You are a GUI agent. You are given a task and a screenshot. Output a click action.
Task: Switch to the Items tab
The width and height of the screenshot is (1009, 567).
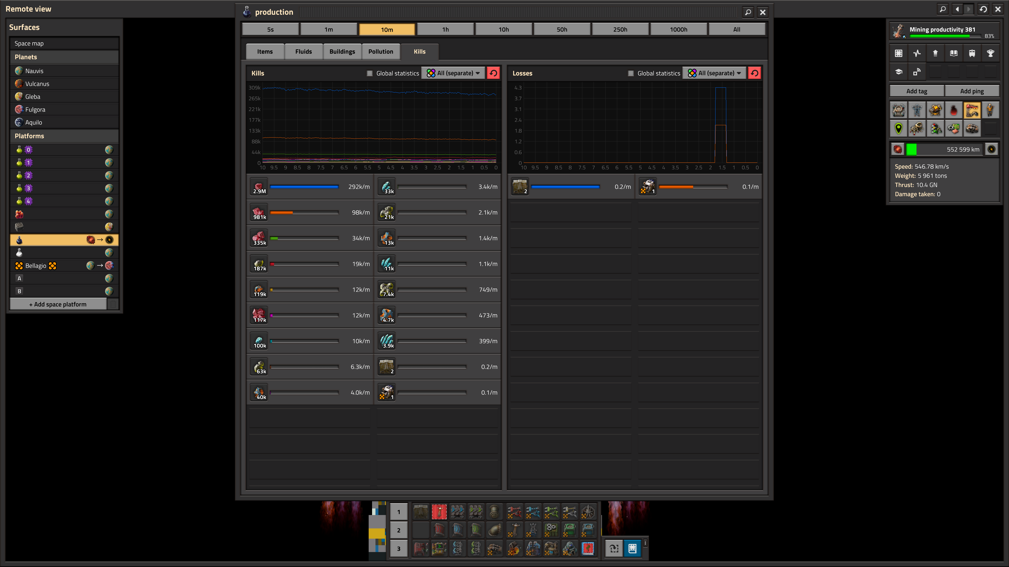[265, 52]
